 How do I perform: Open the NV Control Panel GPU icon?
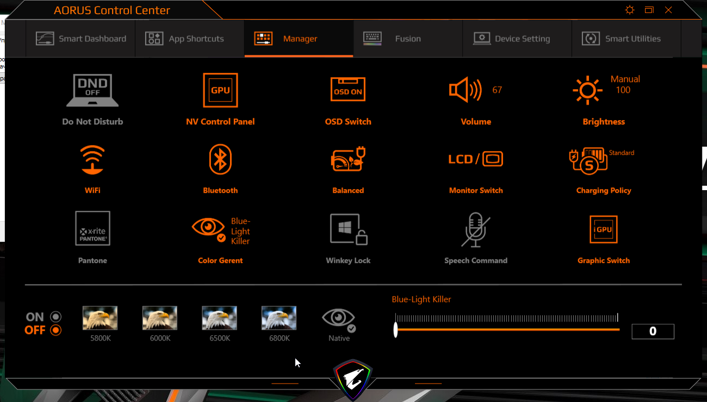pyautogui.click(x=220, y=90)
